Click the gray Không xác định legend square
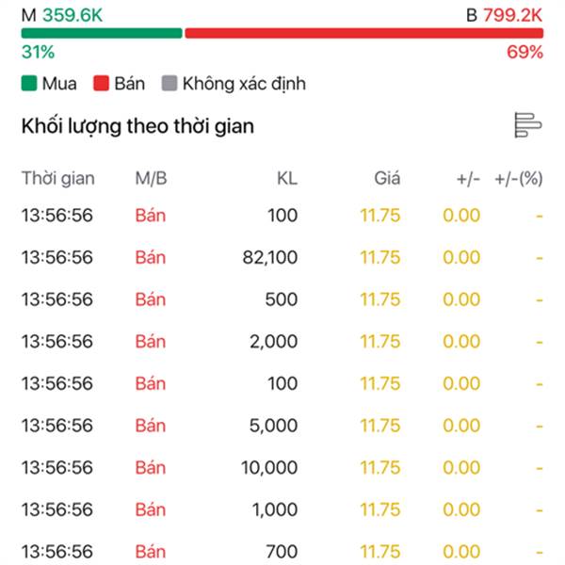 169,83
